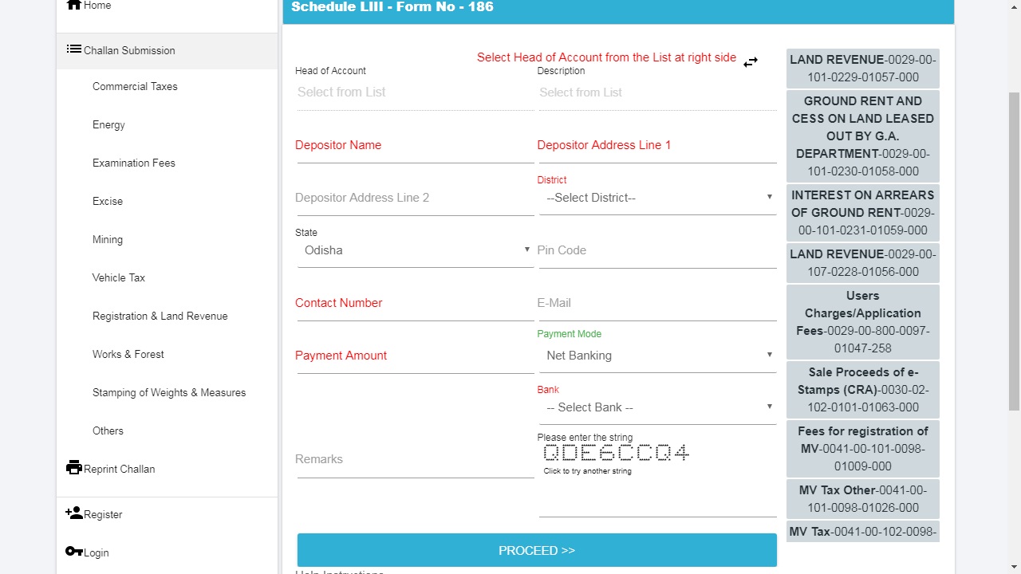Select Sale Proceeds of e-Stamps head of account
The image size is (1021, 574).
[x=862, y=390]
